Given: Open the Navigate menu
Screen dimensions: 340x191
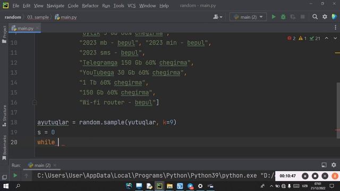Looking at the screenshot, I should (x=55, y=6).
